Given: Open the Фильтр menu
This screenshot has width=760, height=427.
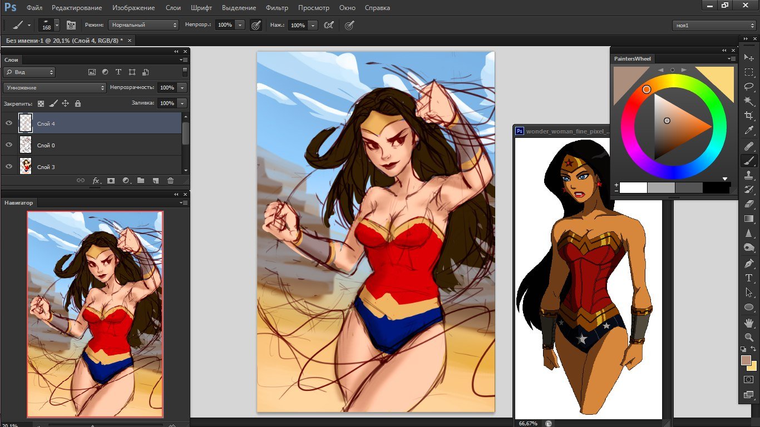Looking at the screenshot, I should [x=277, y=8].
